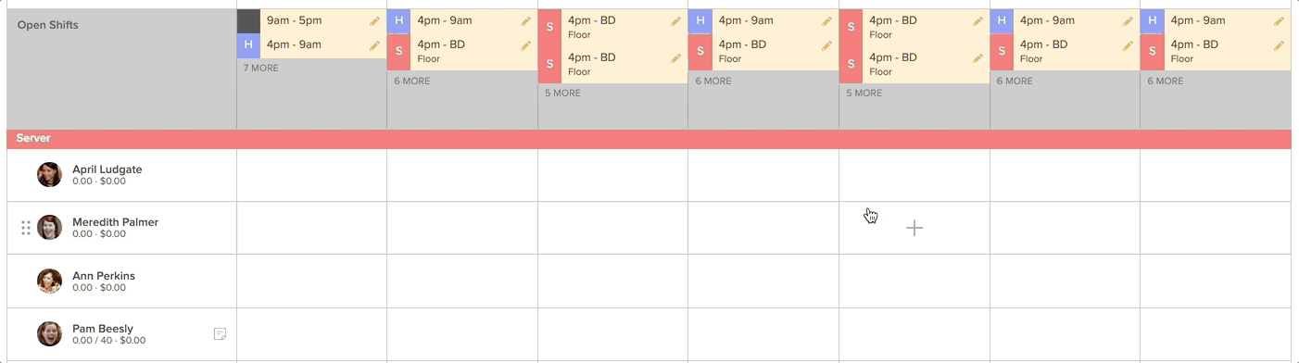Click pencil on 4pm - 9am shift above 7 MORE
The height and width of the screenshot is (363, 1299).
point(374,45)
